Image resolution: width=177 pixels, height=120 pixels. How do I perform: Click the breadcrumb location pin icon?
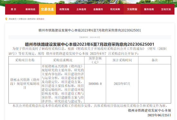(6, 19)
